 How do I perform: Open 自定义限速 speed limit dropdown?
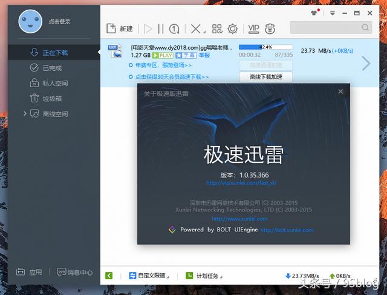[149, 276]
